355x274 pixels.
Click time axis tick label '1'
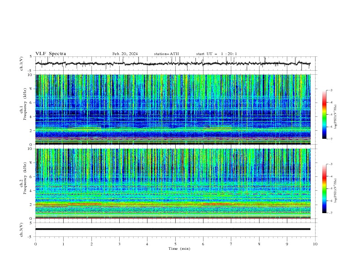(x=63, y=244)
